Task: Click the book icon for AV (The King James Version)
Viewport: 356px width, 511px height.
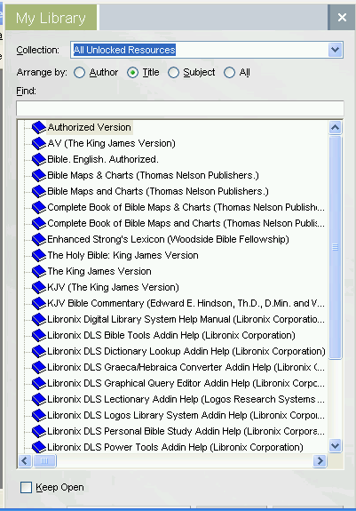Action: (39, 143)
